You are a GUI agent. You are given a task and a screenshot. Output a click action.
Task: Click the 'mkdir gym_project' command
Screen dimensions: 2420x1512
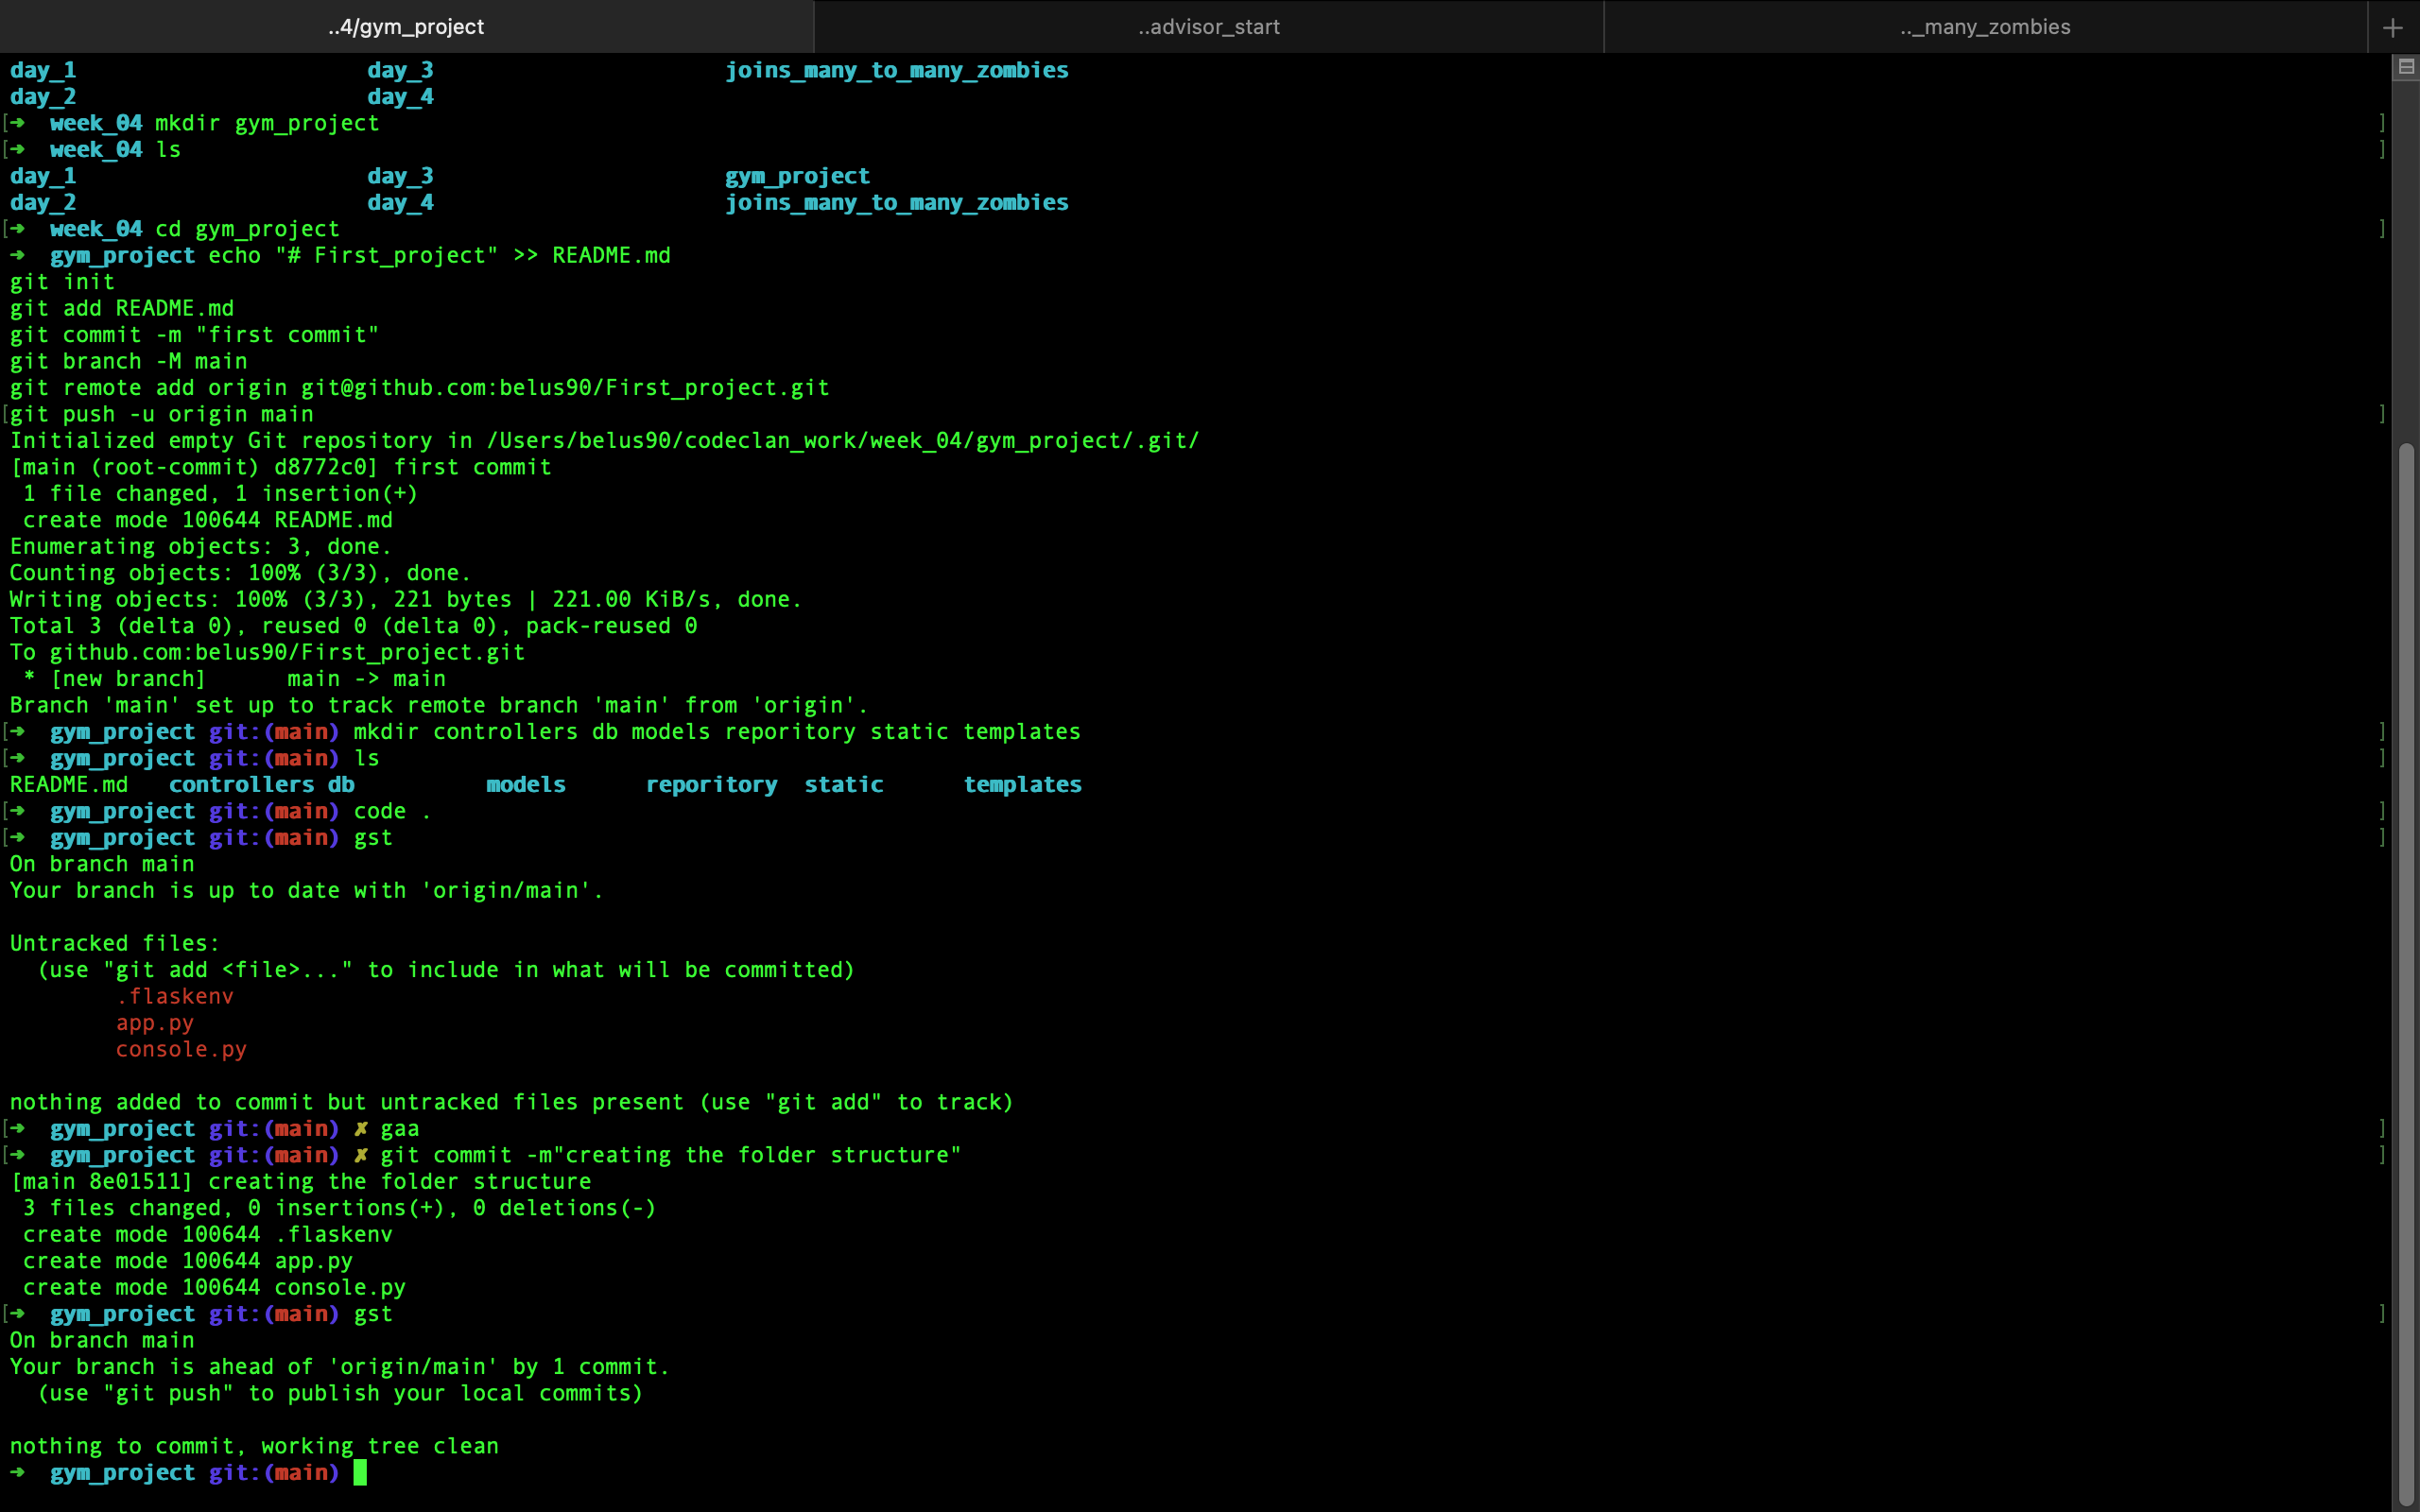click(x=267, y=123)
